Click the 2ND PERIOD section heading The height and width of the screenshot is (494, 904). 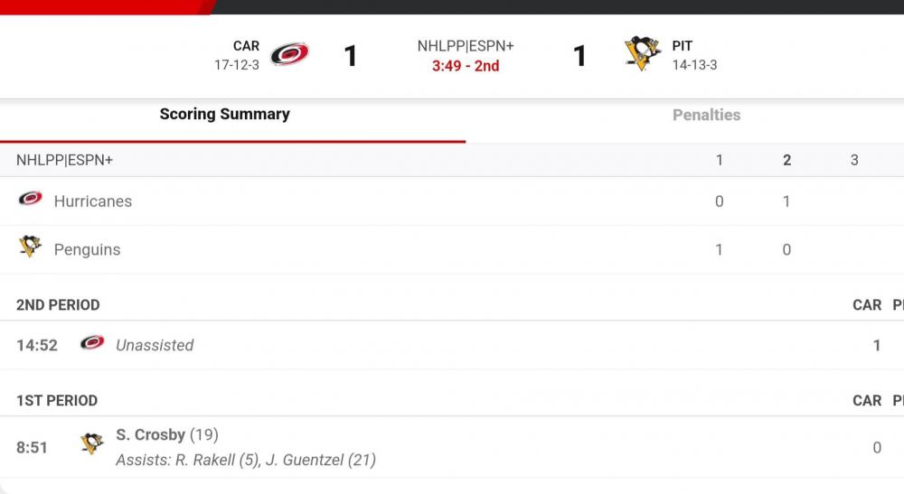click(58, 305)
